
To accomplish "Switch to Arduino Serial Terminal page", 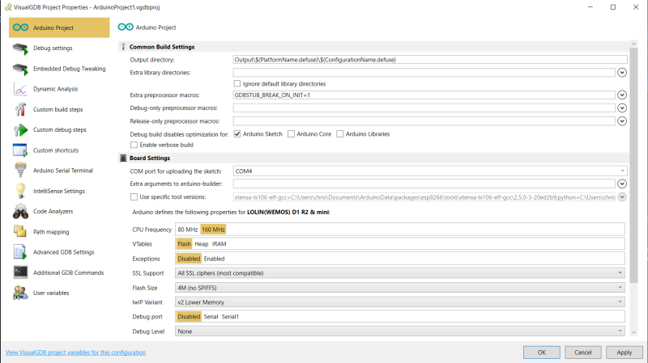I will [x=59, y=171].
